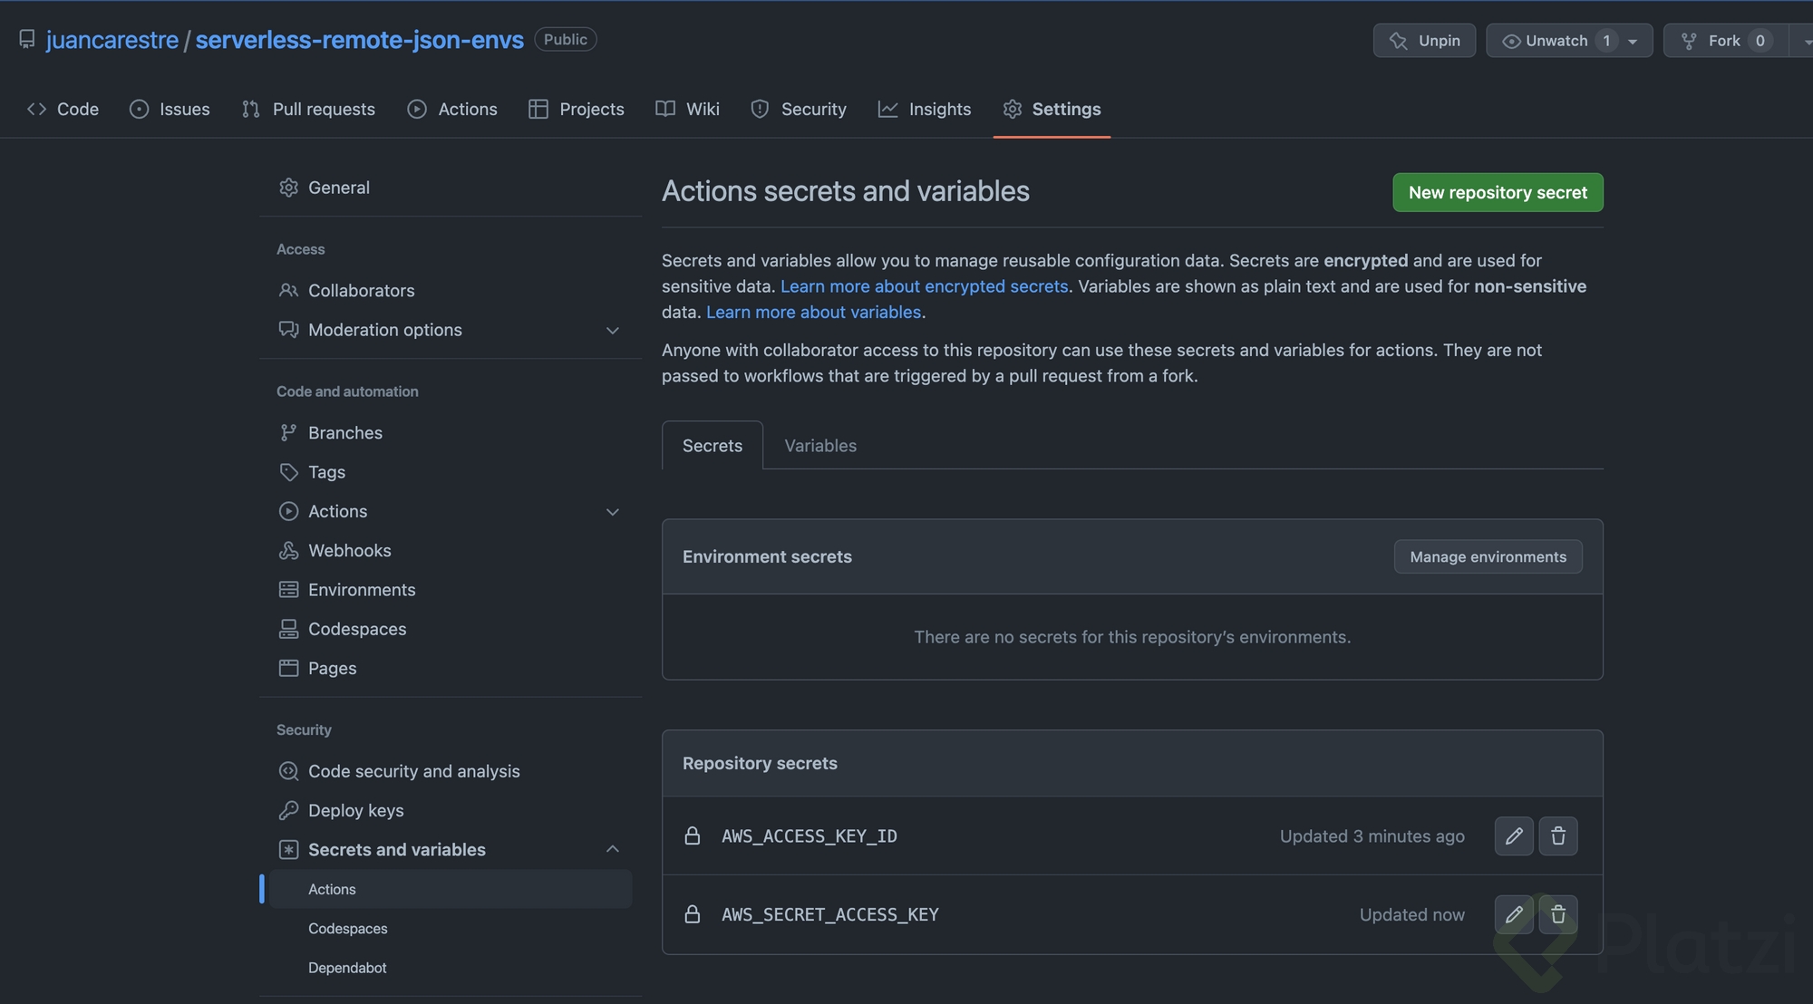The height and width of the screenshot is (1004, 1813).
Task: Switch to the Variables tab
Action: pyautogui.click(x=820, y=446)
